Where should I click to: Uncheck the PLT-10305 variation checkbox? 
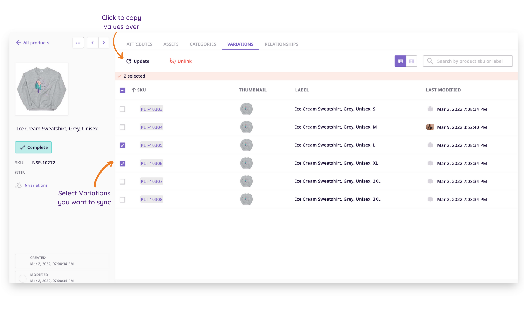click(x=123, y=145)
